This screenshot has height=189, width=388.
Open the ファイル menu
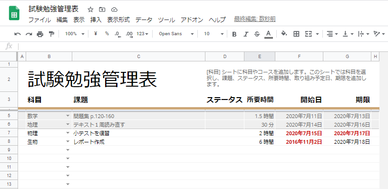click(39, 20)
